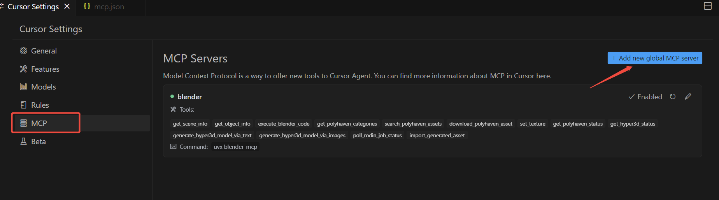Open the 'here' MCP documentation link
The image size is (719, 200).
[x=543, y=76]
